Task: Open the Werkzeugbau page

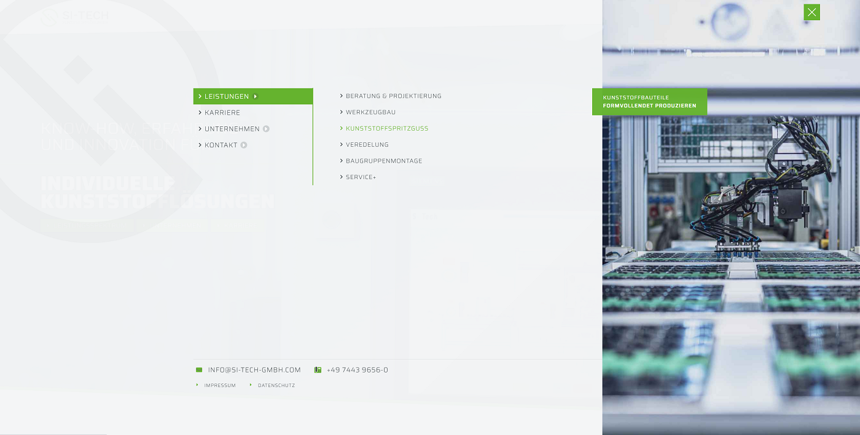Action: pos(370,112)
